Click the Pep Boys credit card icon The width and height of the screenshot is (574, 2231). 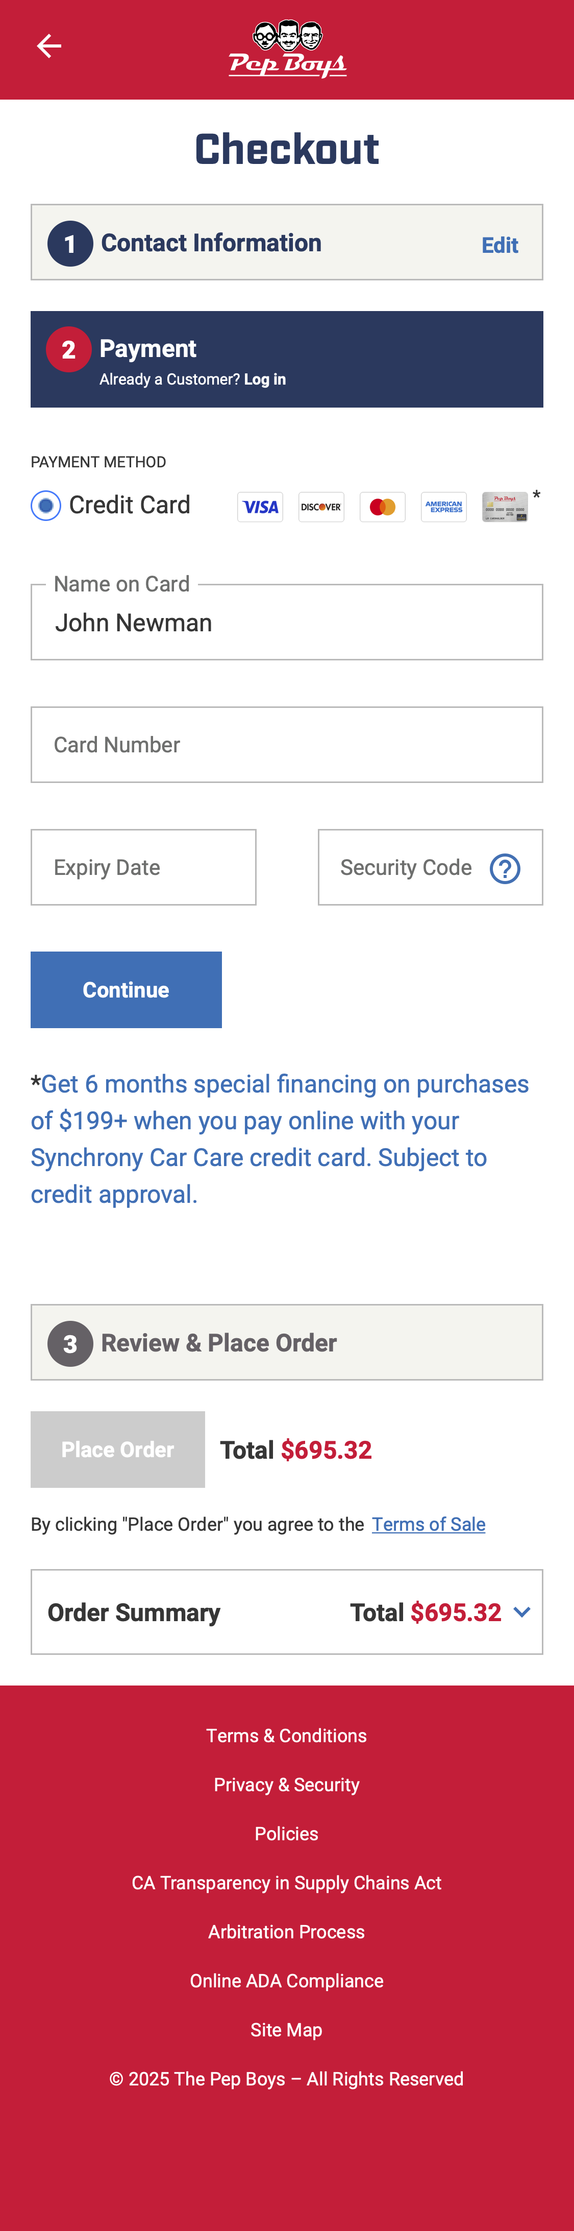[x=506, y=507]
